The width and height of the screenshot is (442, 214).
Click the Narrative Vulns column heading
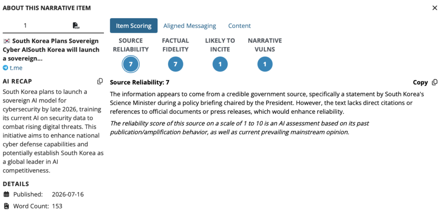[265, 45]
